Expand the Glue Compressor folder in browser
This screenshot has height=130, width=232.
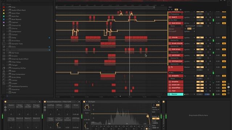click(x=7, y=74)
